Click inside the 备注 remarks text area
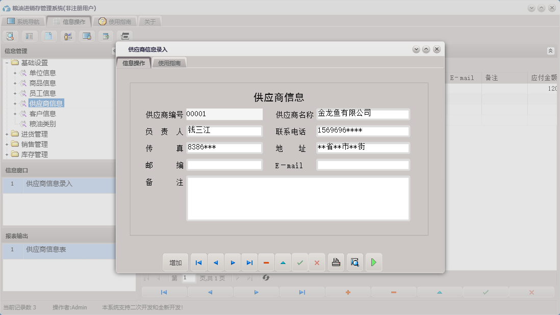560x315 pixels. click(298, 199)
